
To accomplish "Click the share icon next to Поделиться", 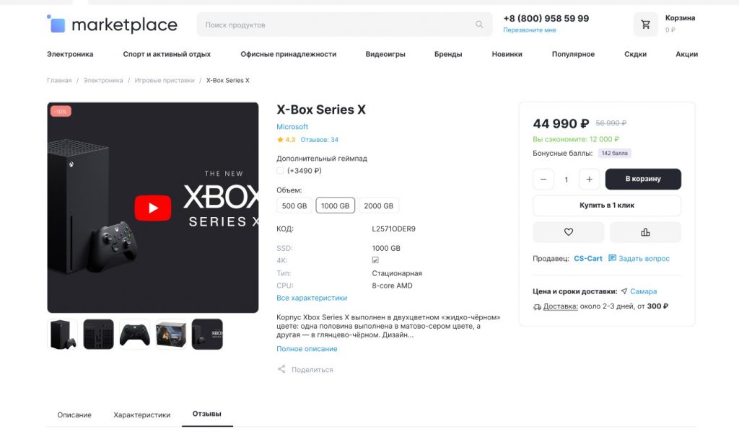I will (x=281, y=369).
